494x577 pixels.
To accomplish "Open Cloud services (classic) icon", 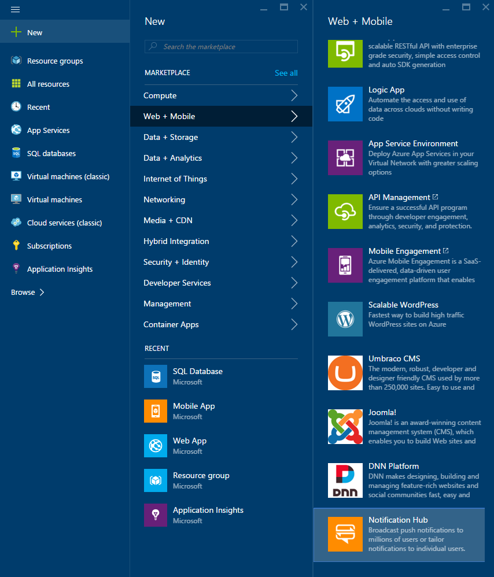I will click(x=16, y=222).
